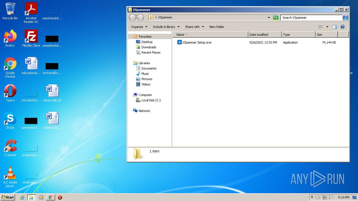Open the Recycle Bin desktop icon
The image size is (358, 201).
tap(10, 11)
